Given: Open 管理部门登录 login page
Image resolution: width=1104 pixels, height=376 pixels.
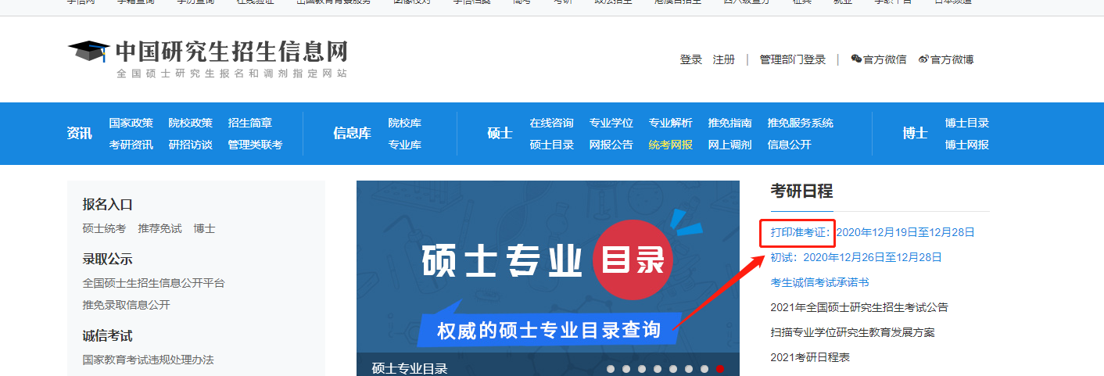Looking at the screenshot, I should [792, 59].
